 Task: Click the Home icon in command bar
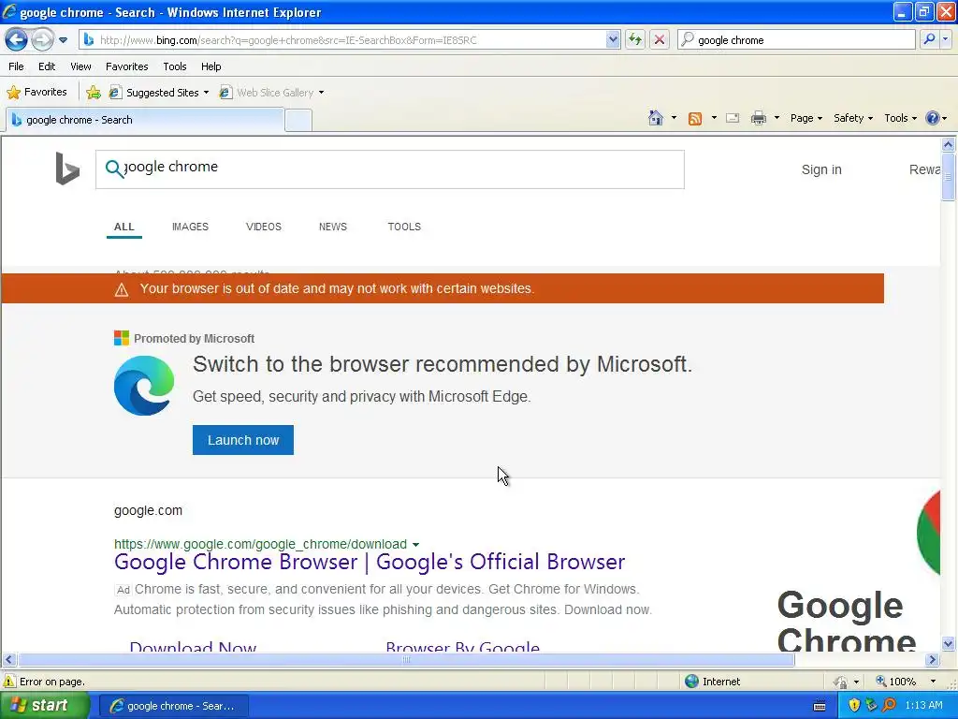pos(656,118)
